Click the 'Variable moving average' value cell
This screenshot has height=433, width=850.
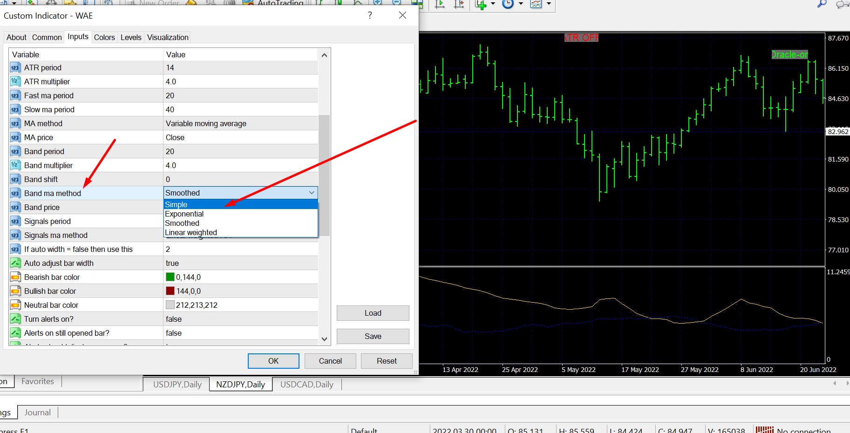click(241, 123)
